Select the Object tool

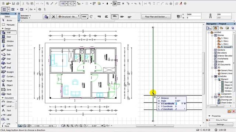[8, 85]
